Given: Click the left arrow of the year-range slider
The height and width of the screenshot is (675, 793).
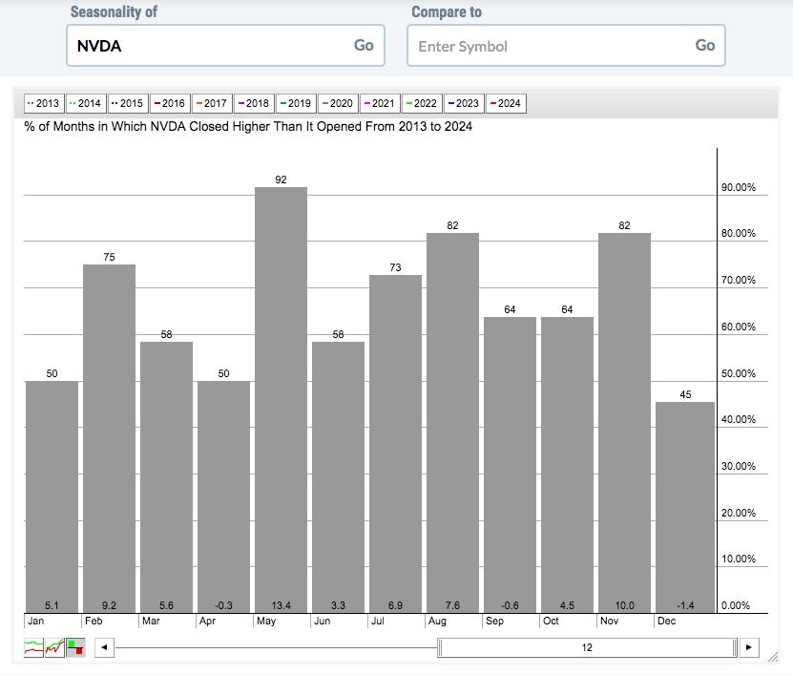Looking at the screenshot, I should pos(104,647).
